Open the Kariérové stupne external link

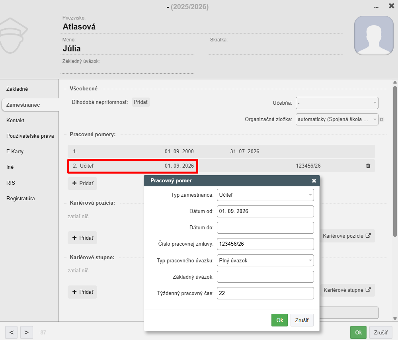[x=347, y=290]
